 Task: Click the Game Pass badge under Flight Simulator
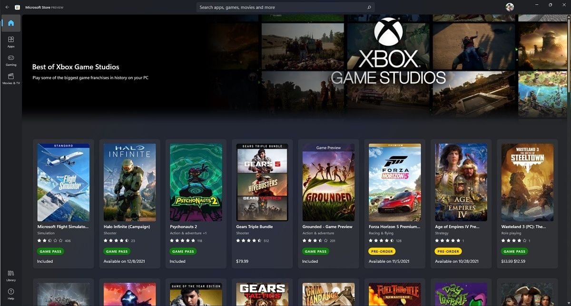pyautogui.click(x=50, y=251)
